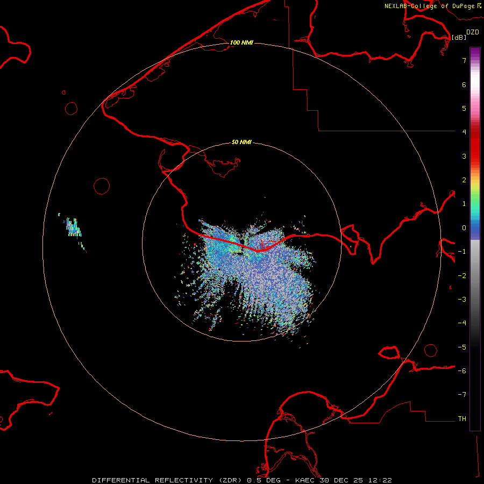Click the -5 value on the color scale
Image resolution: width=484 pixels, height=484 pixels.
click(462, 347)
